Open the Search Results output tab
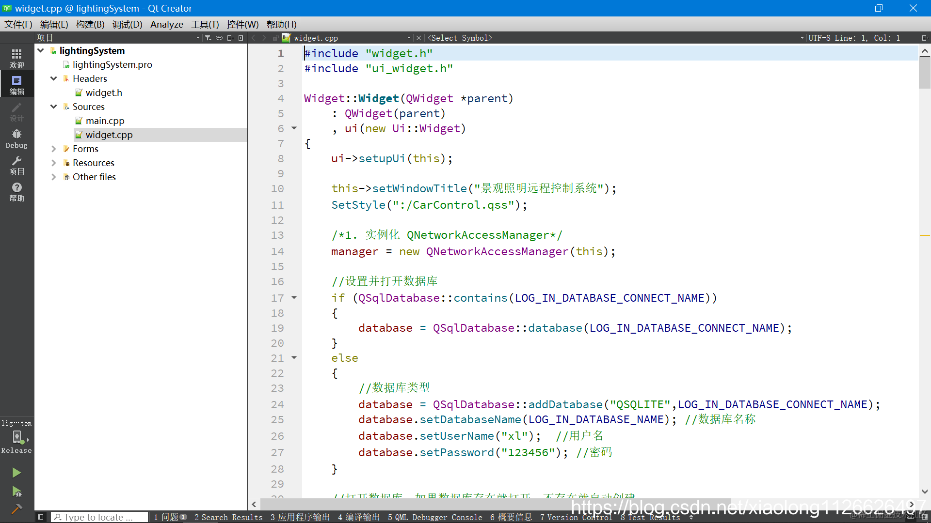 click(x=228, y=517)
